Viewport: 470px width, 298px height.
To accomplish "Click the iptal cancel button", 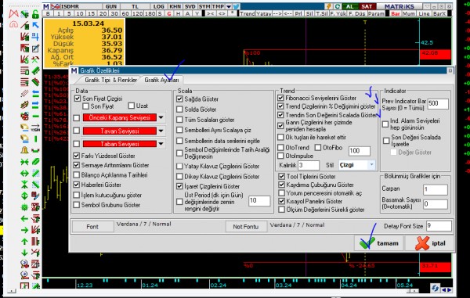I will (429, 243).
